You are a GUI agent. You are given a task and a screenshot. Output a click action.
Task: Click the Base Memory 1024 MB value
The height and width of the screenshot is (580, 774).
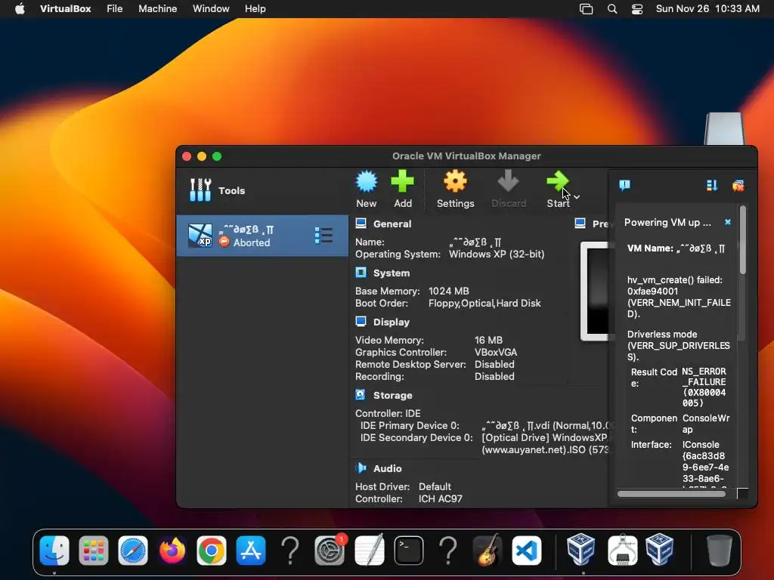[x=449, y=291]
